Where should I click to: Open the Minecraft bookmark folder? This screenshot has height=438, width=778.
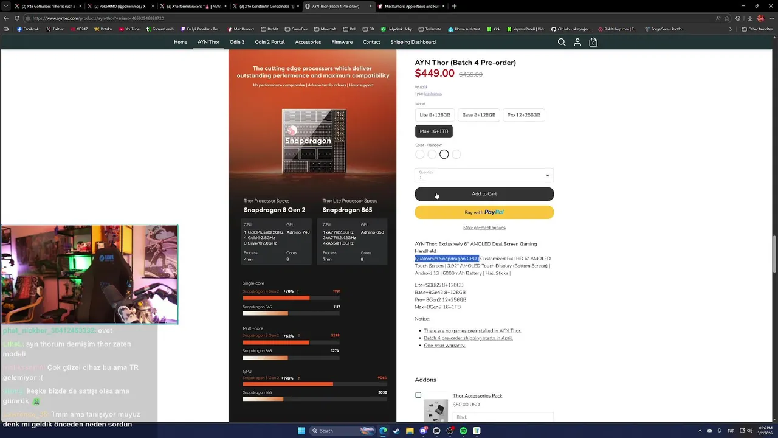tap(325, 29)
